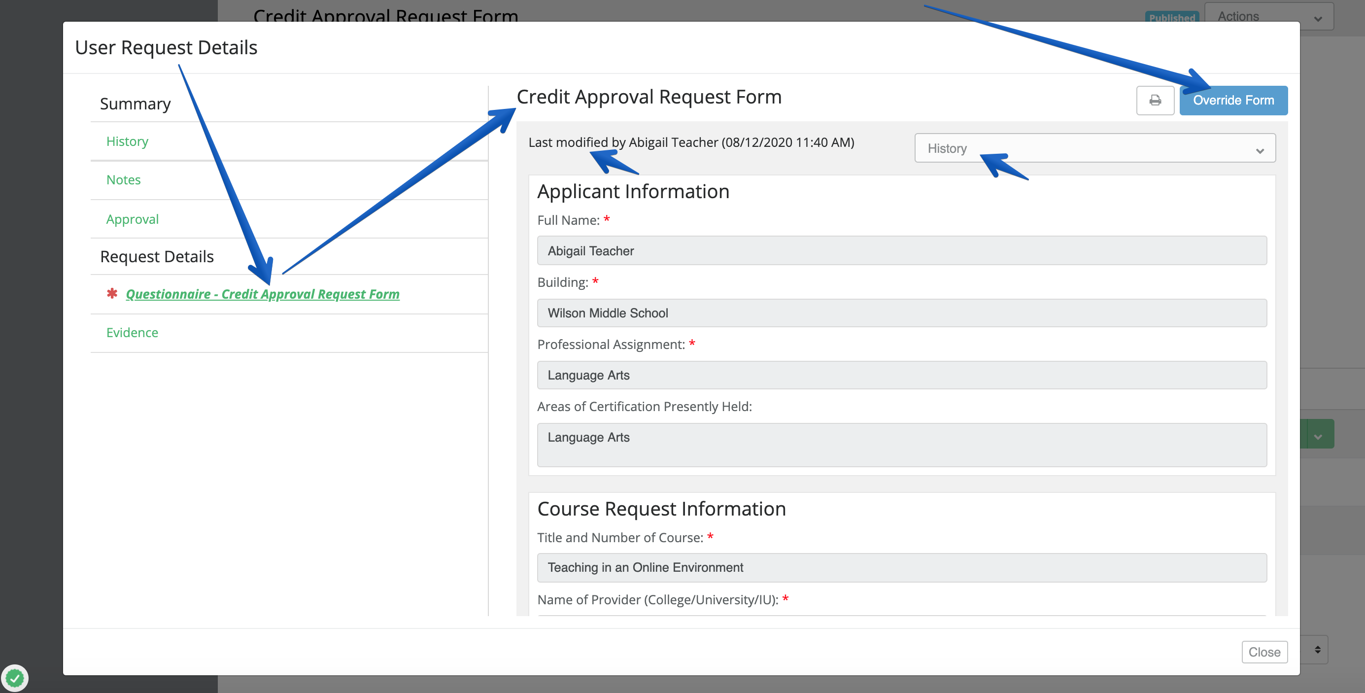Click the red asterisk beside Questionnaire link
This screenshot has width=1365, height=693.
click(112, 293)
